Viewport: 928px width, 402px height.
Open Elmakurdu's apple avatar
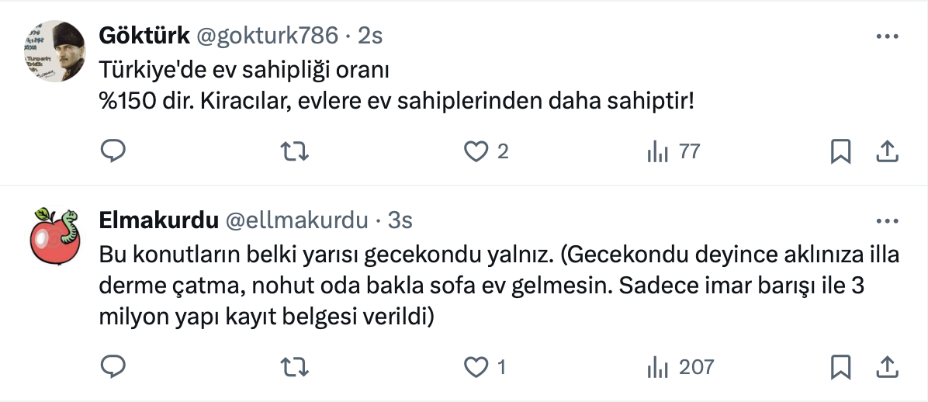point(55,236)
